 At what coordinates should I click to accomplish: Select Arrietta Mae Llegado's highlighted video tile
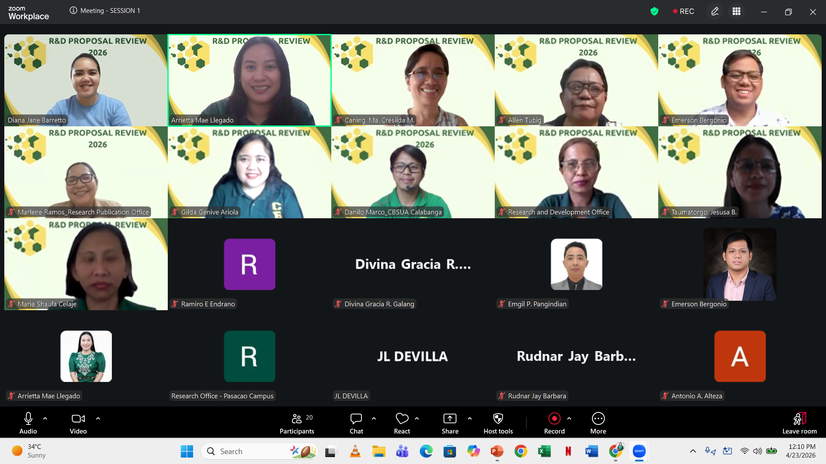click(x=250, y=80)
